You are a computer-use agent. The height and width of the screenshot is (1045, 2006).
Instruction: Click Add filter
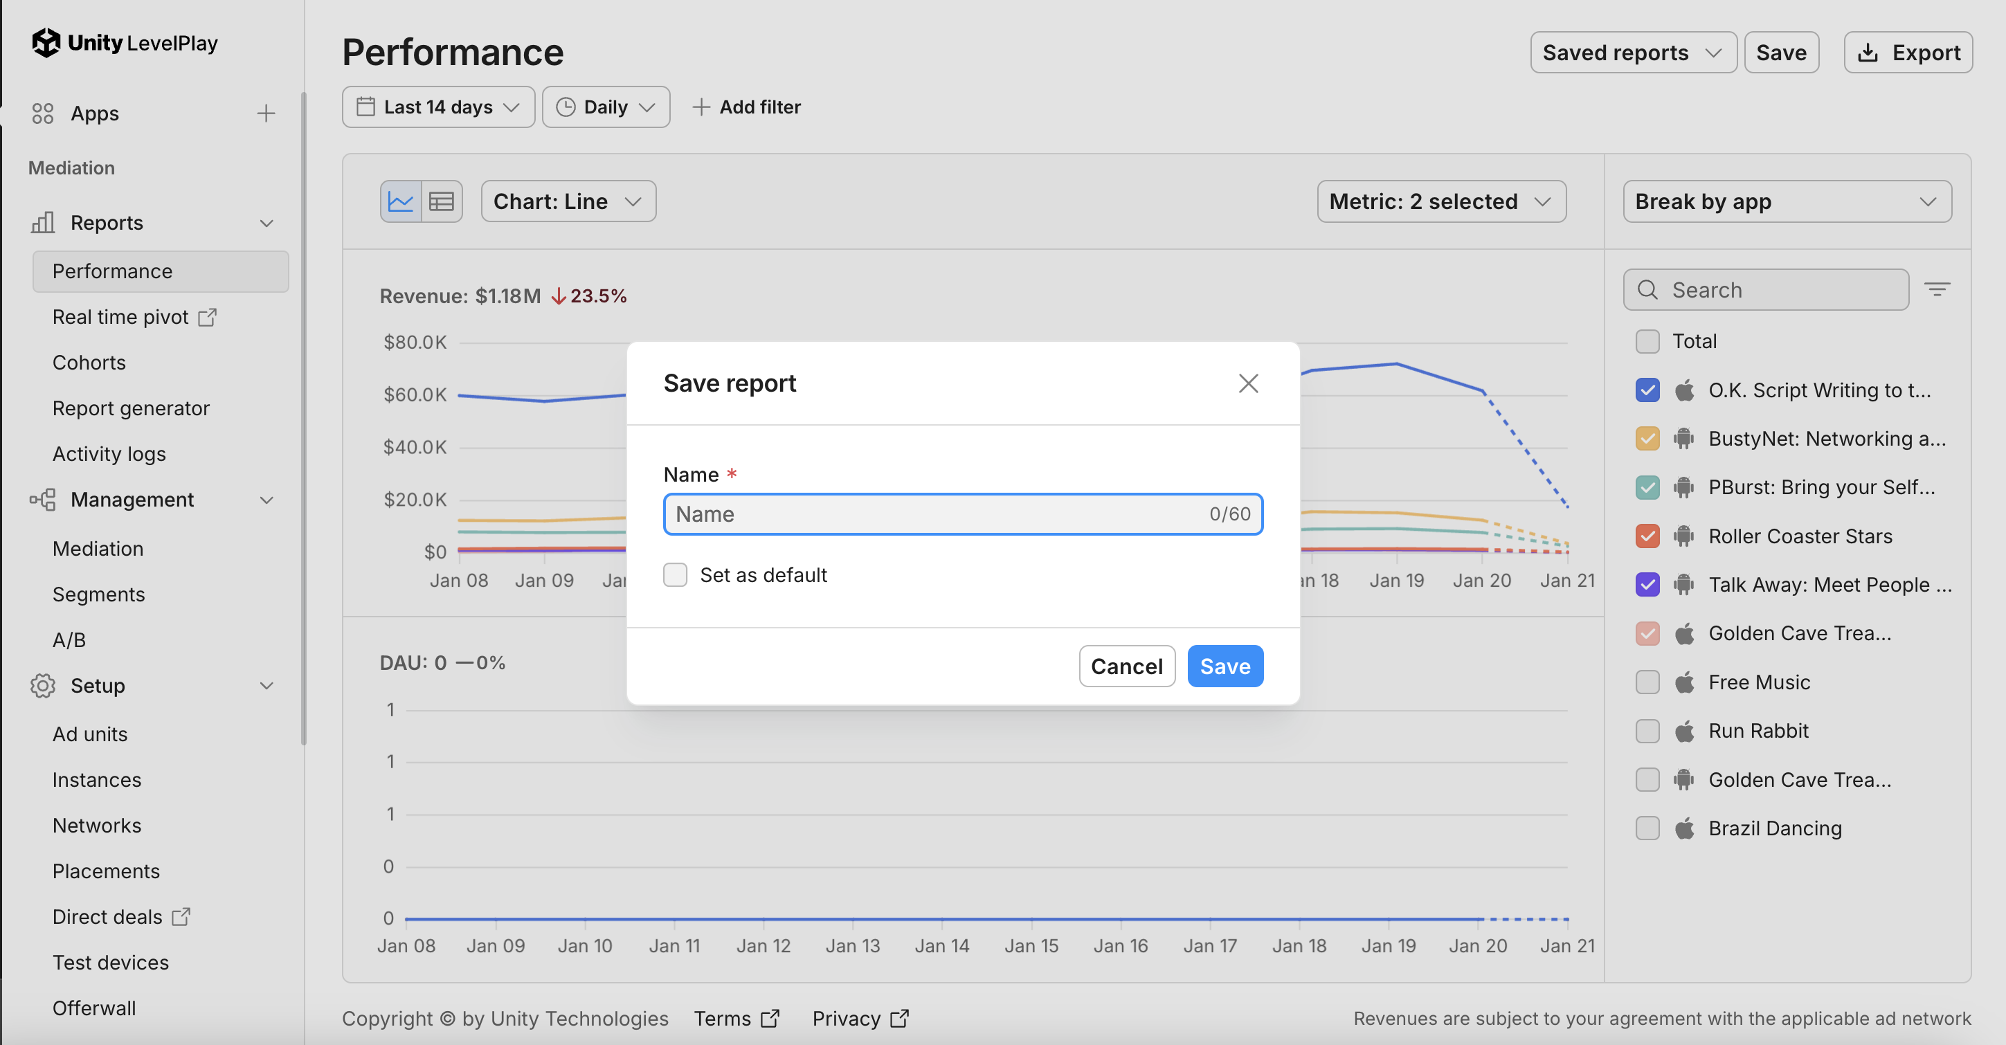pos(746,107)
